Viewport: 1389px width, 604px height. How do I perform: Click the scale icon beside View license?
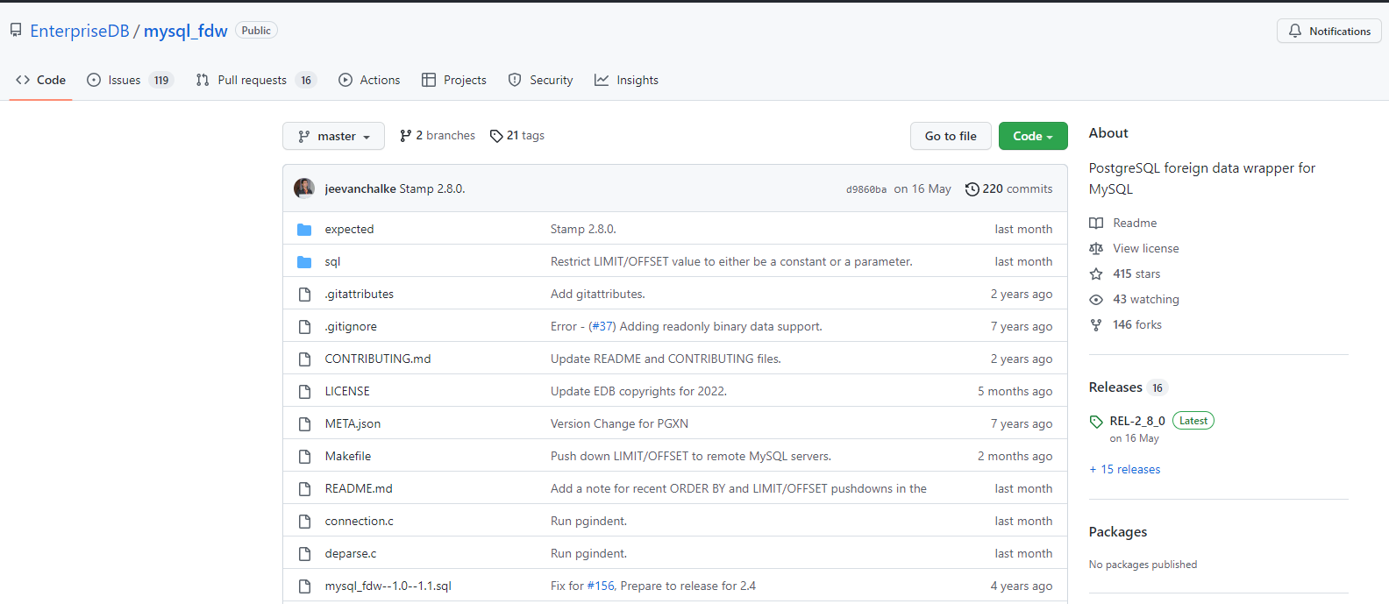(x=1096, y=249)
